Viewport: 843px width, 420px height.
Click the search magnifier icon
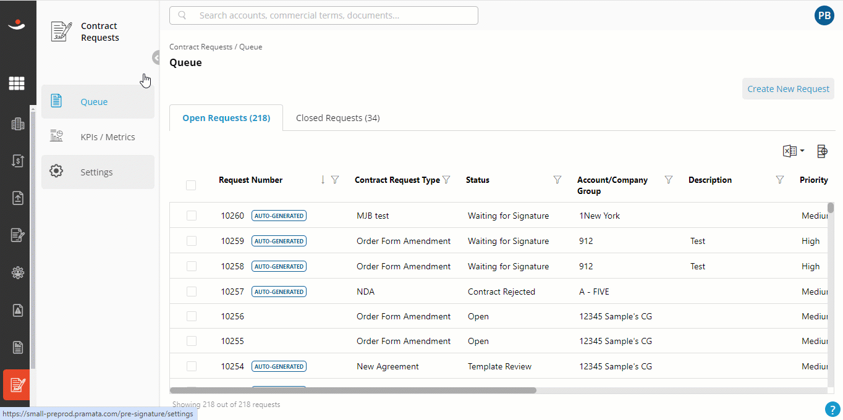coord(182,15)
